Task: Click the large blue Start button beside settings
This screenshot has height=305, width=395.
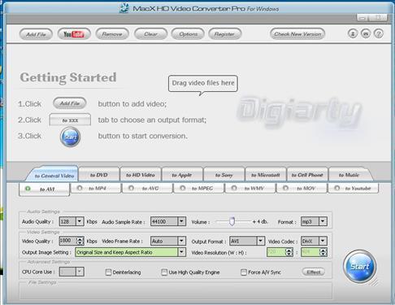Action: tap(359, 266)
